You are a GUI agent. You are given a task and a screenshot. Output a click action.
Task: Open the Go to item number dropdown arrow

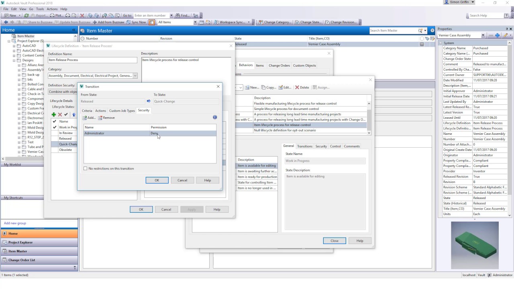[171, 16]
